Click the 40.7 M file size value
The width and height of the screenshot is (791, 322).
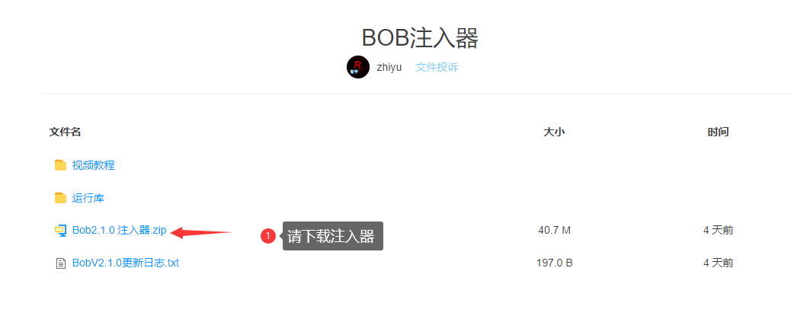(x=555, y=231)
